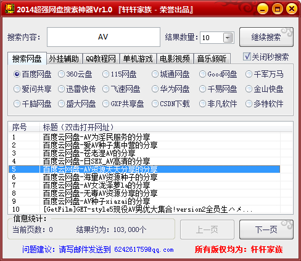
Task: Click the 搜索内容 input field
Action: pos(104,37)
